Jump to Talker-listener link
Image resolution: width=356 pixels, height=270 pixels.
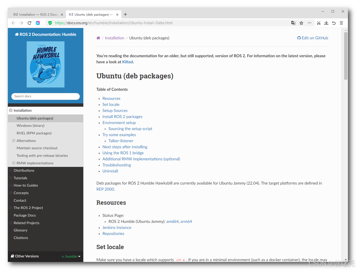click(x=121, y=141)
